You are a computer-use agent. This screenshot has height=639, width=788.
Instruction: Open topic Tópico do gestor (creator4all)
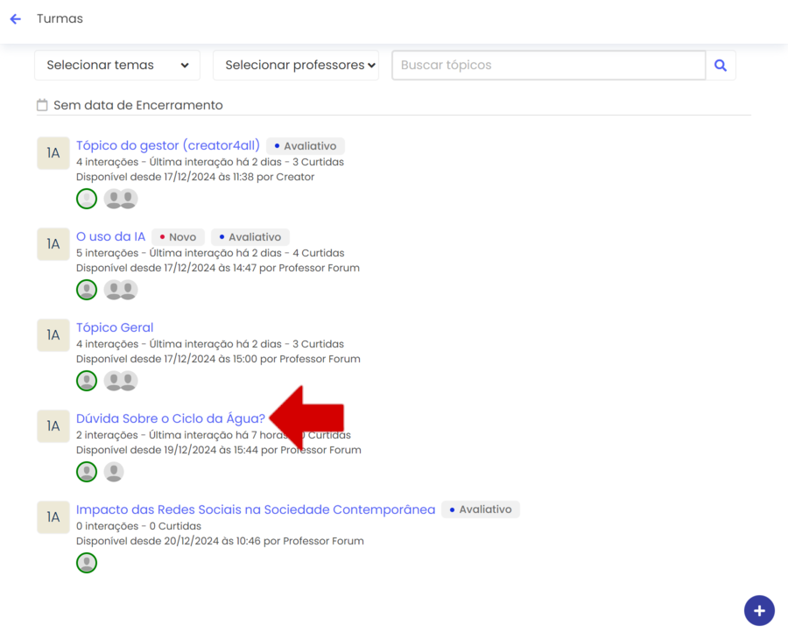[x=167, y=145]
